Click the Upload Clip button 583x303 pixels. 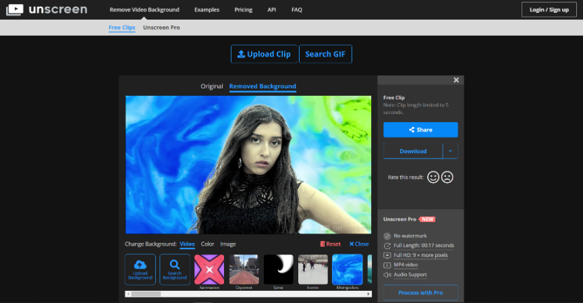pos(264,54)
